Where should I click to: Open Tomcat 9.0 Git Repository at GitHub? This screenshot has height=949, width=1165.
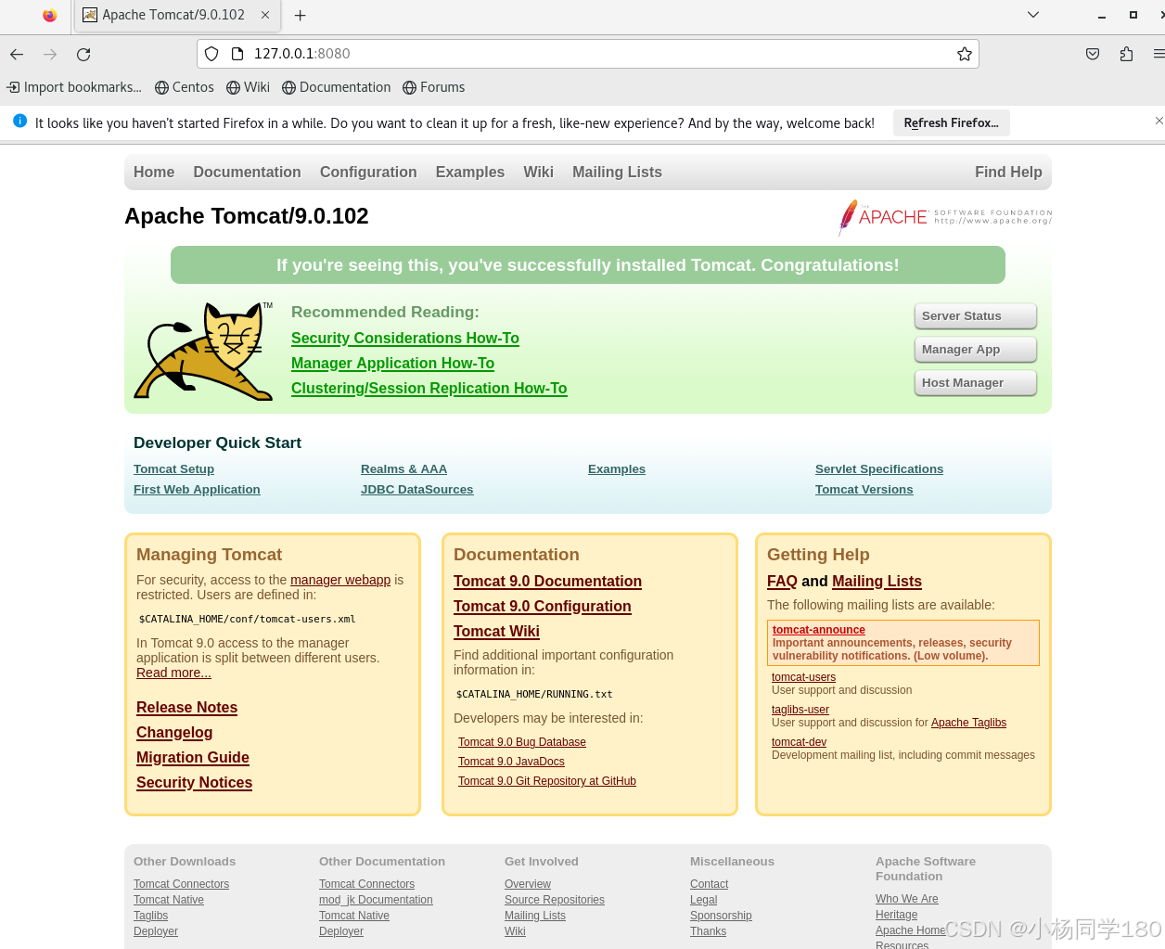[x=547, y=781]
